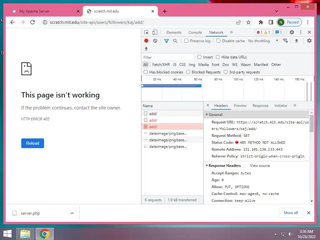This screenshot has width=320, height=240.
Task: Check Has blocked cookies
Action: pyautogui.click(x=146, y=72)
